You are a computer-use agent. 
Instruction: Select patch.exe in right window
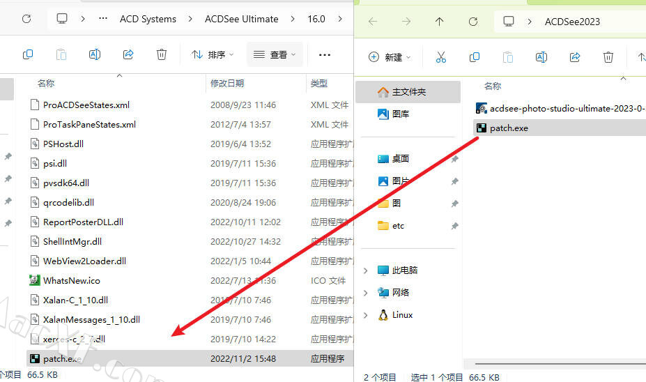point(560,128)
